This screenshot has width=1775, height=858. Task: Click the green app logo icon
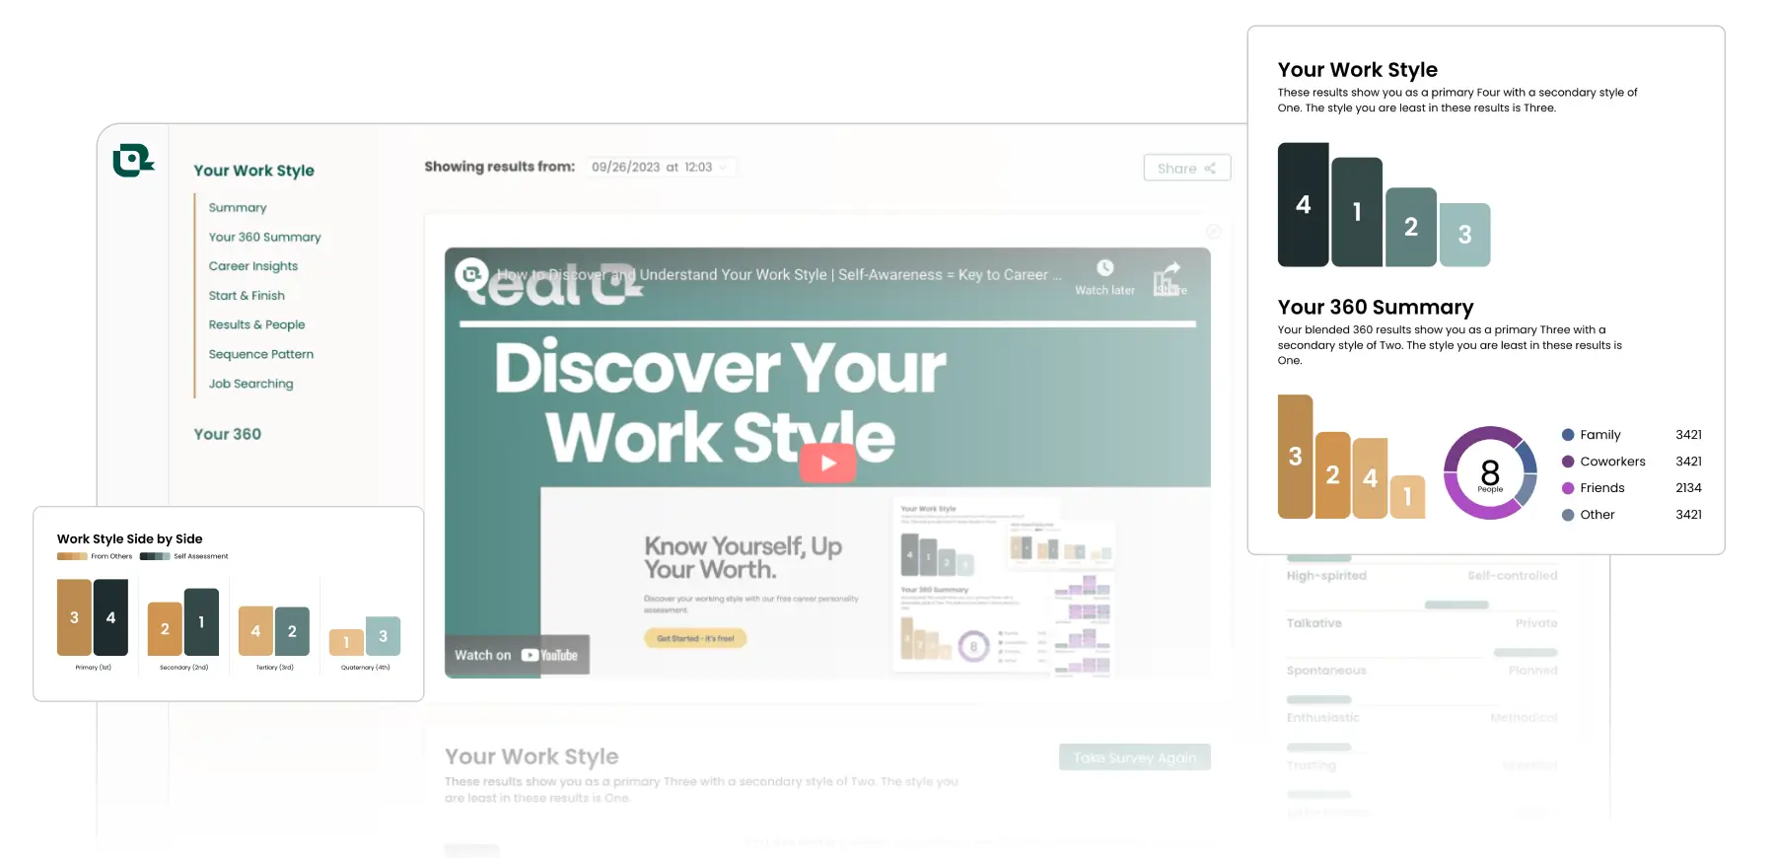click(x=133, y=161)
